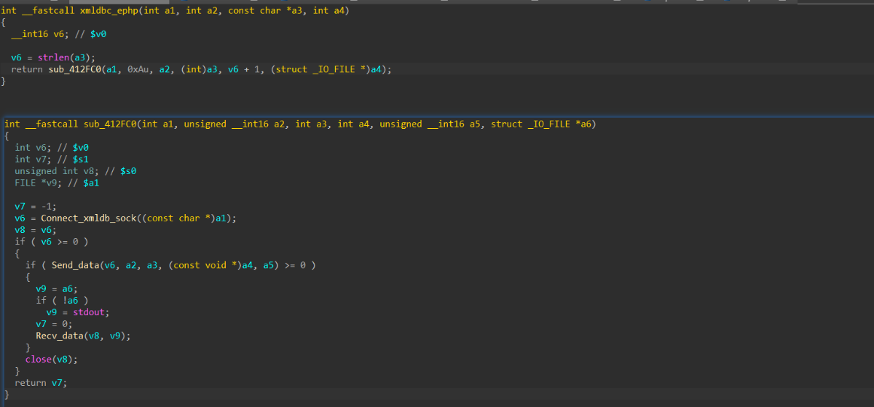874x407 pixels.
Task: Select the Recv_data function call
Action: (60, 336)
